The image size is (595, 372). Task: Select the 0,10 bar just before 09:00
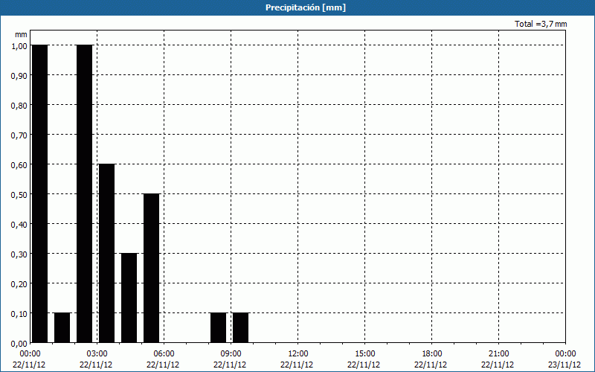tap(219, 327)
